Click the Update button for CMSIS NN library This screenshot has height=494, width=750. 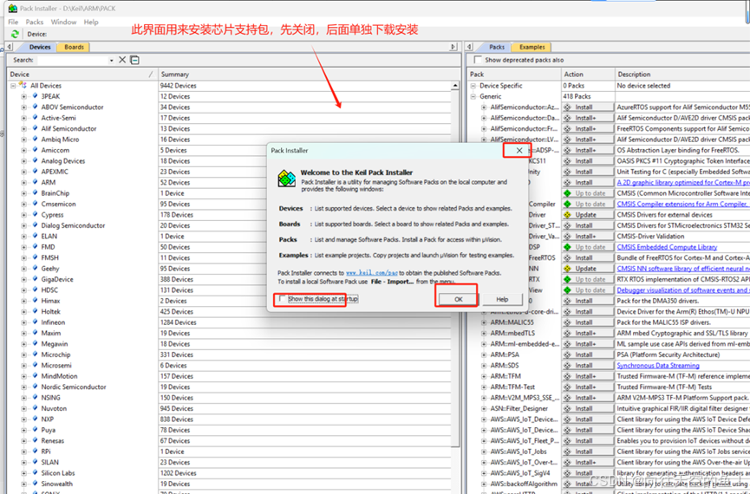(x=588, y=269)
